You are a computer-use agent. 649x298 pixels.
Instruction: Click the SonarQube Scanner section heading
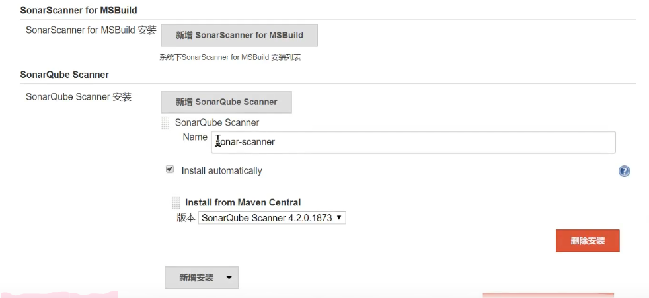pos(65,75)
